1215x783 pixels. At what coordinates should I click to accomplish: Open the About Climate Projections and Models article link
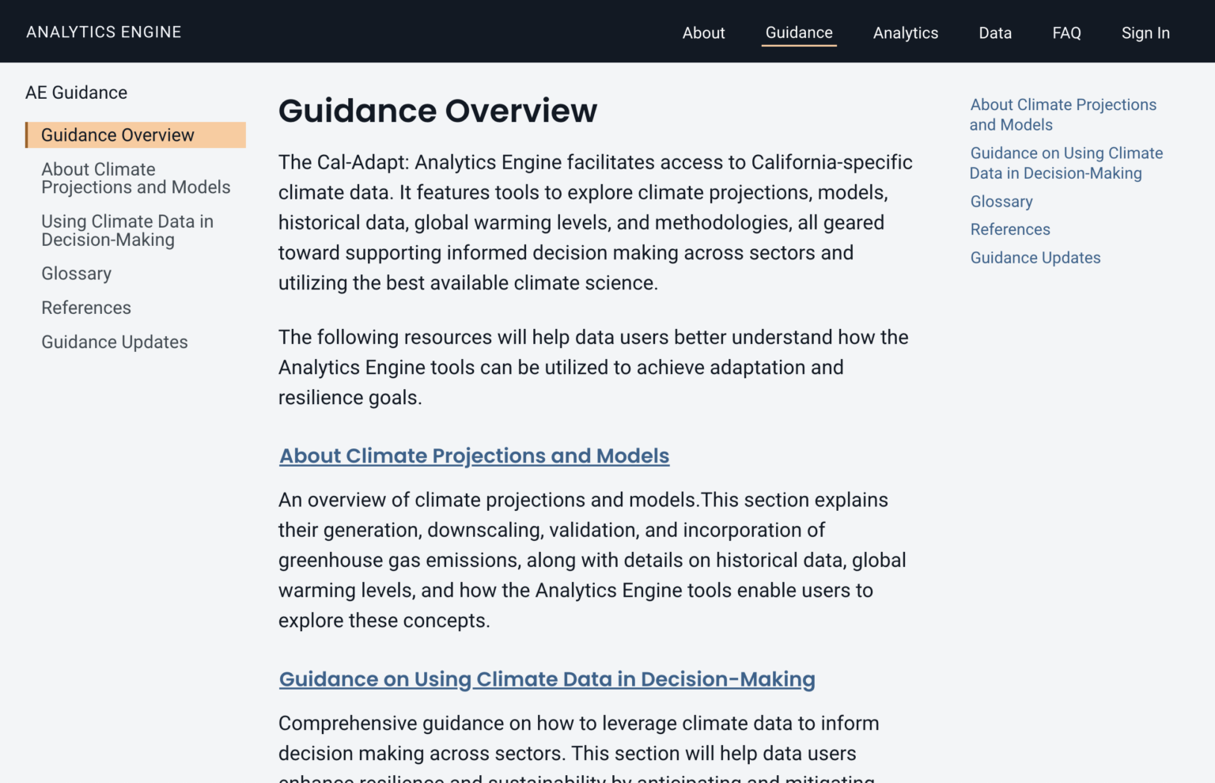[x=474, y=456]
